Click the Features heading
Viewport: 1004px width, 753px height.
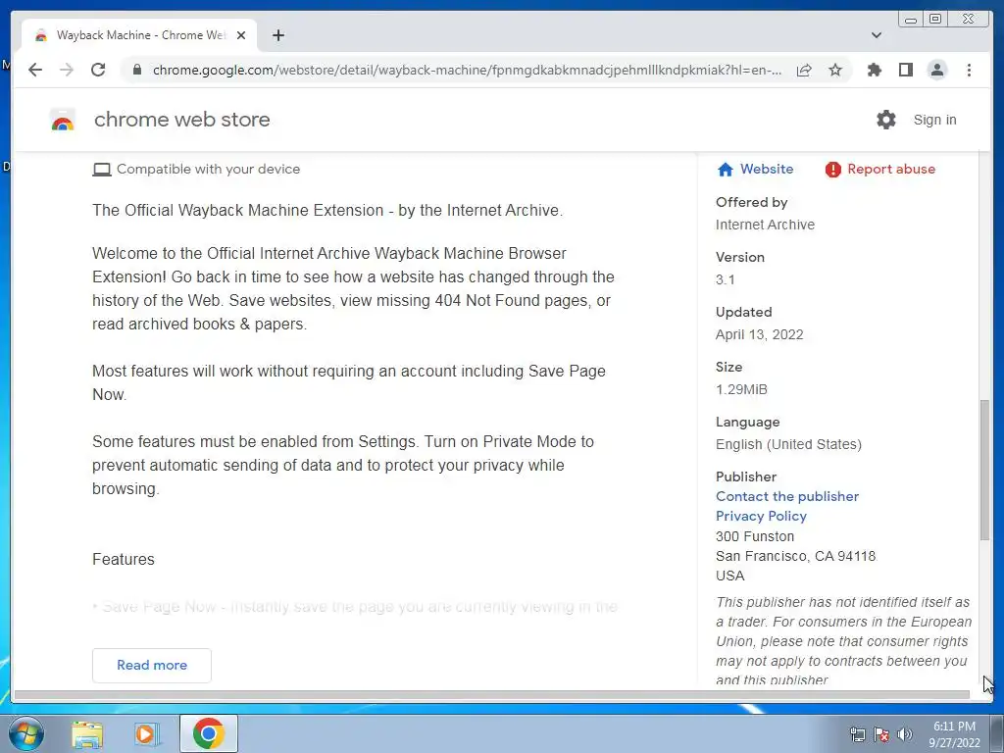(x=124, y=560)
